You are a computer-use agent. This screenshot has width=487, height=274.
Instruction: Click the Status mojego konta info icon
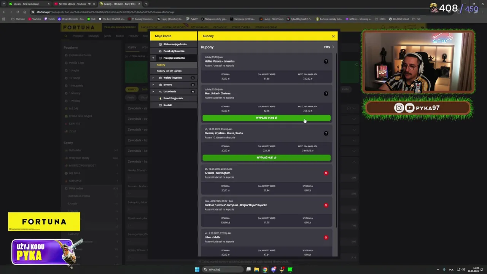point(160,44)
